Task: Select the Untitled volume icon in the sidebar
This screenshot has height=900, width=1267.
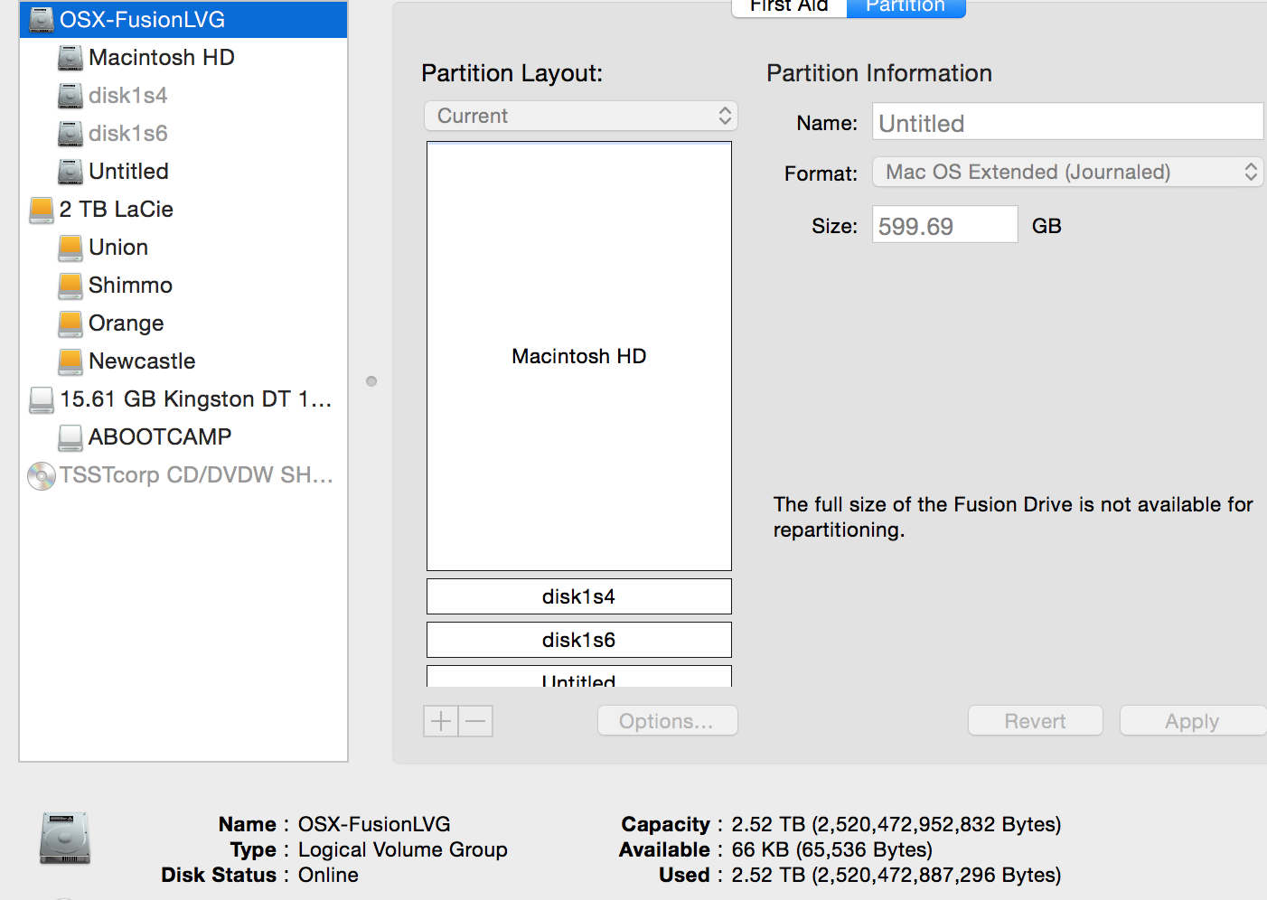Action: (x=70, y=172)
